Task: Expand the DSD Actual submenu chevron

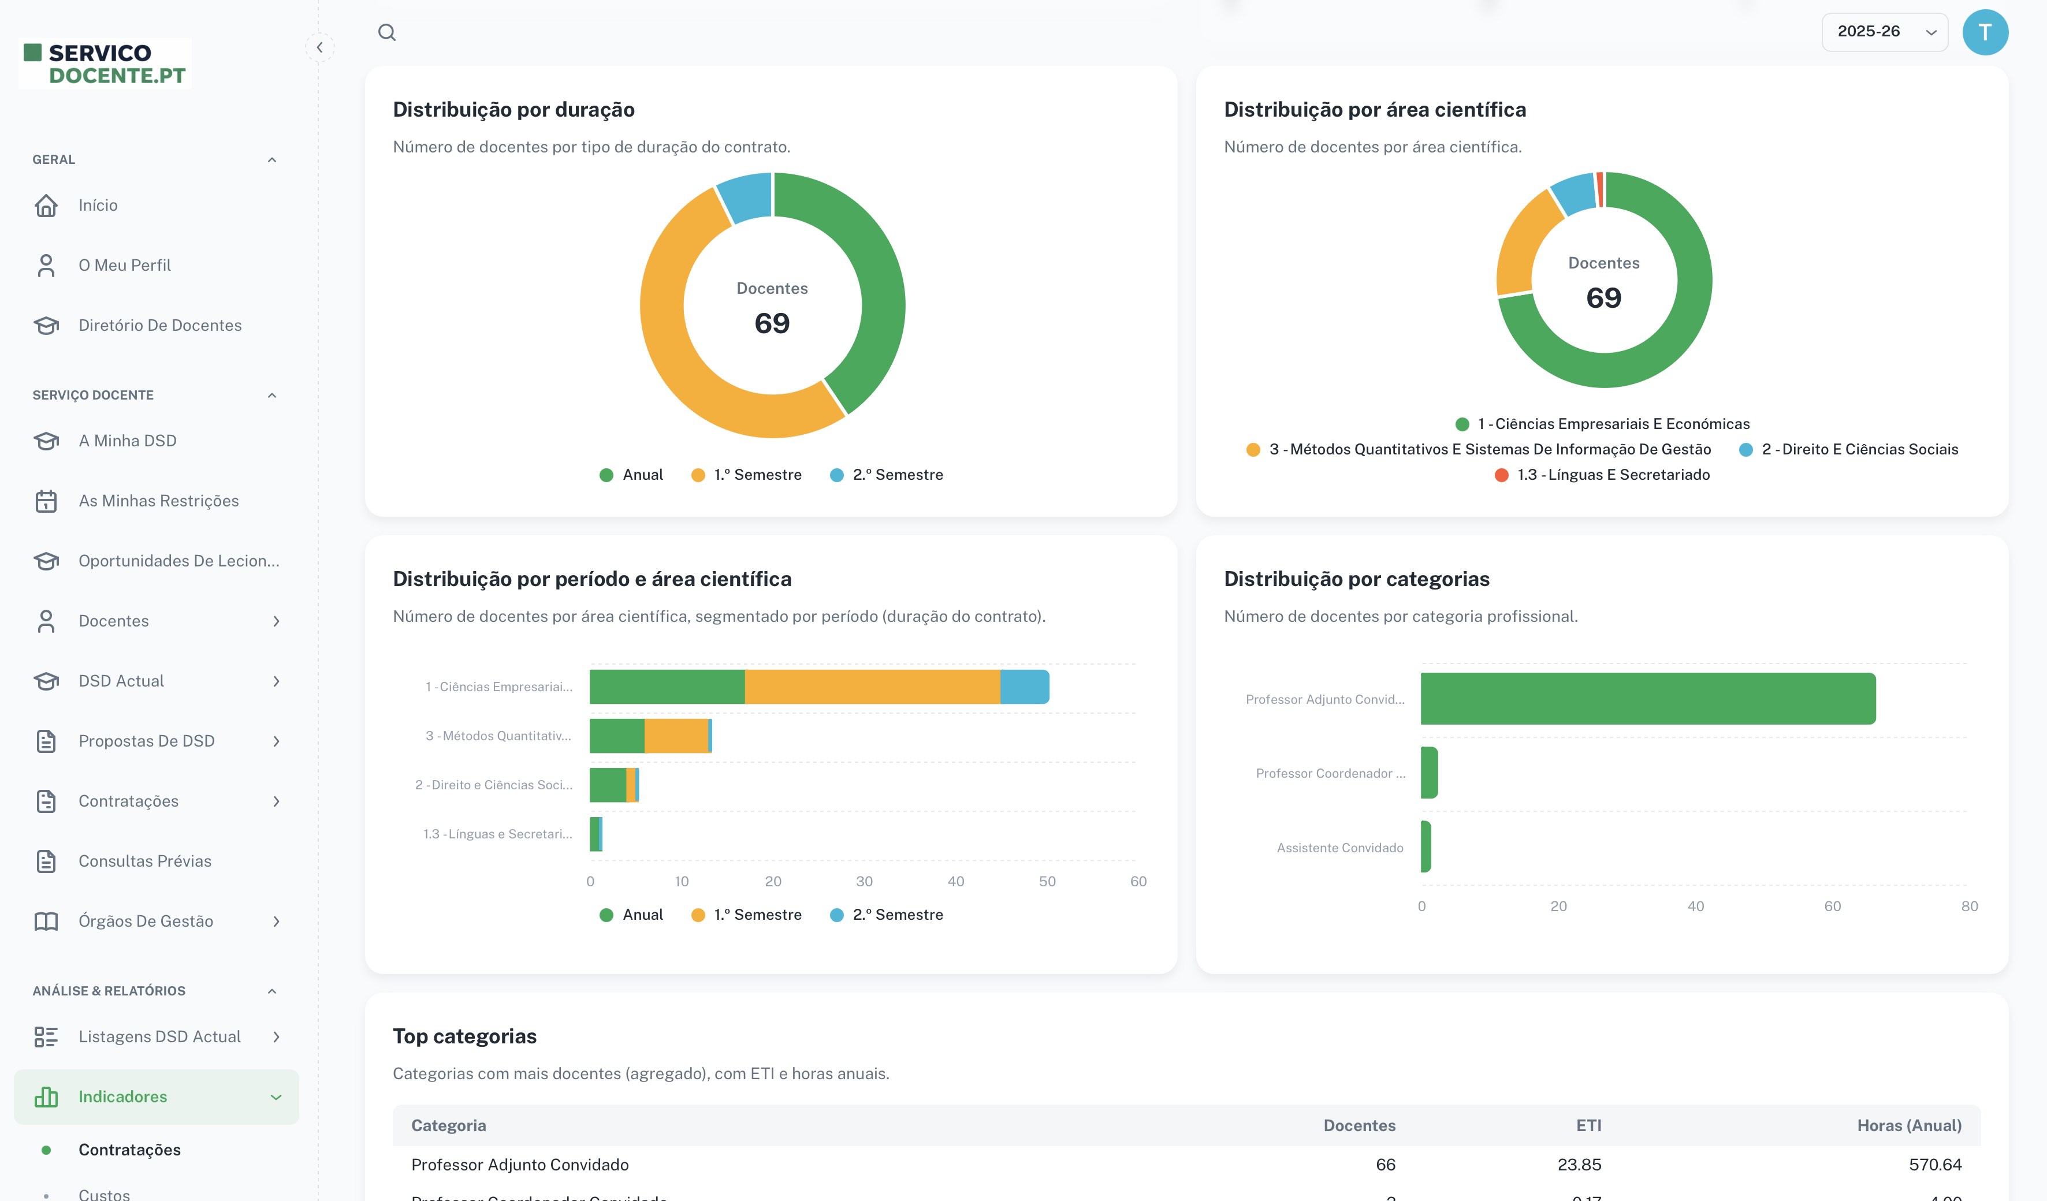Action: [276, 681]
